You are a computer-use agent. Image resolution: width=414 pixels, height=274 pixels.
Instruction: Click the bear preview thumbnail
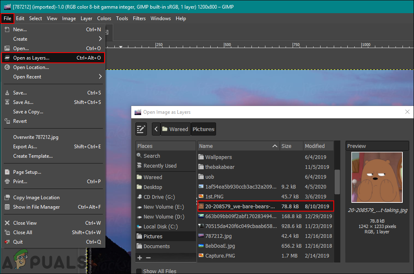click(377, 177)
